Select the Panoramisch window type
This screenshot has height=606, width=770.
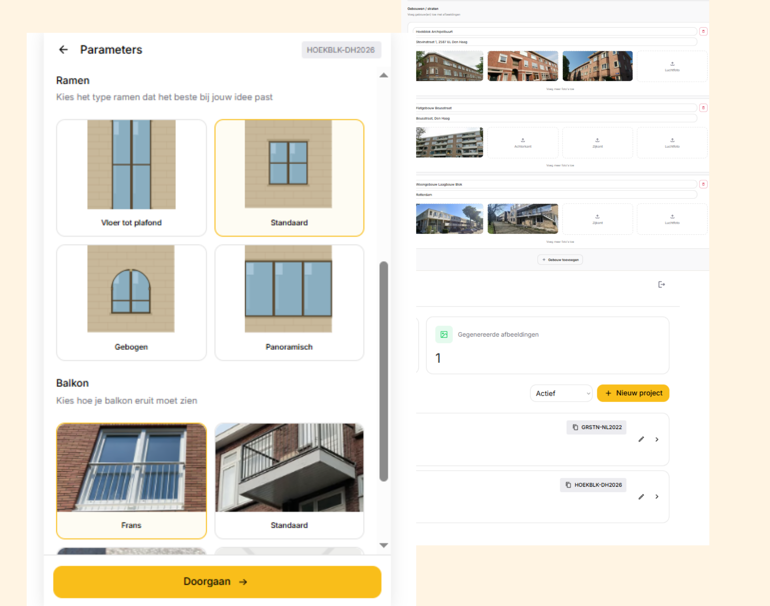pos(289,303)
